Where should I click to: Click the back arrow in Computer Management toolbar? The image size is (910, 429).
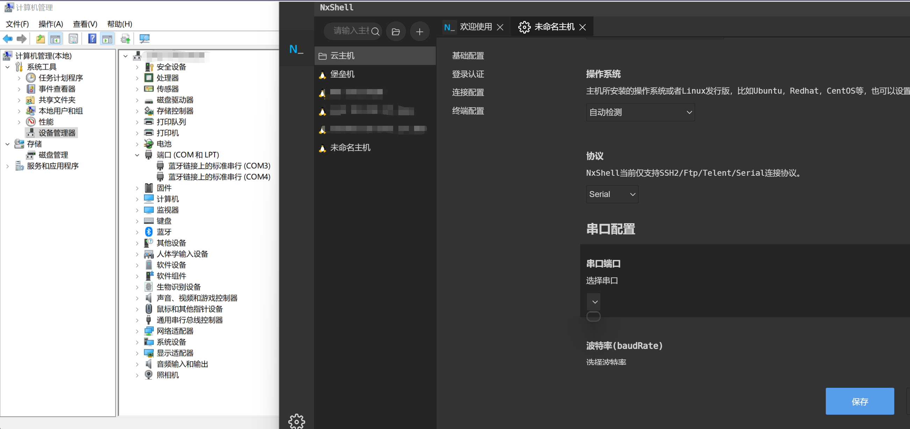point(7,39)
